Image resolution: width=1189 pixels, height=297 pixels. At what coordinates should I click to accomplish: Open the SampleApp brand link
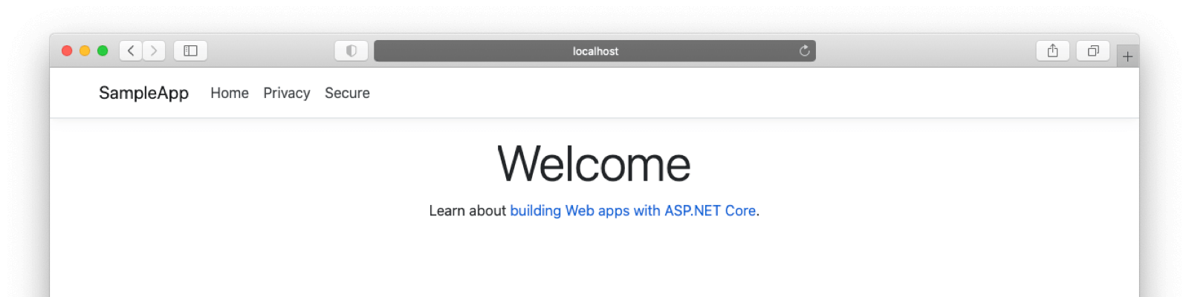[143, 93]
